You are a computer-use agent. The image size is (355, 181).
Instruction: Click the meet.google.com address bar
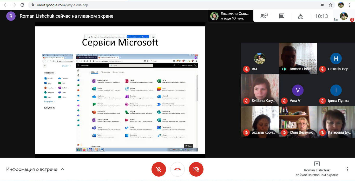[174, 5]
